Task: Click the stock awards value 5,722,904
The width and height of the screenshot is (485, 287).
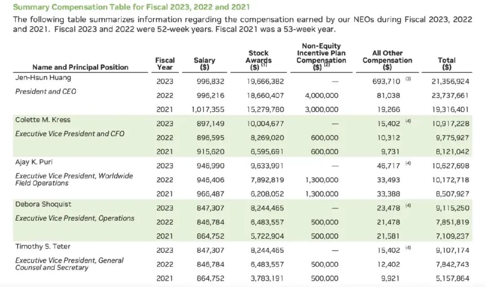Action: 267,236
